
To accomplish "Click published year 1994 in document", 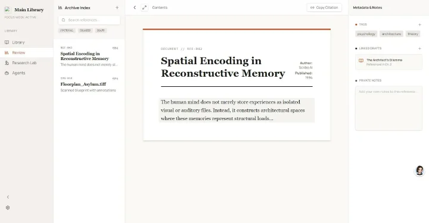I will (309, 77).
